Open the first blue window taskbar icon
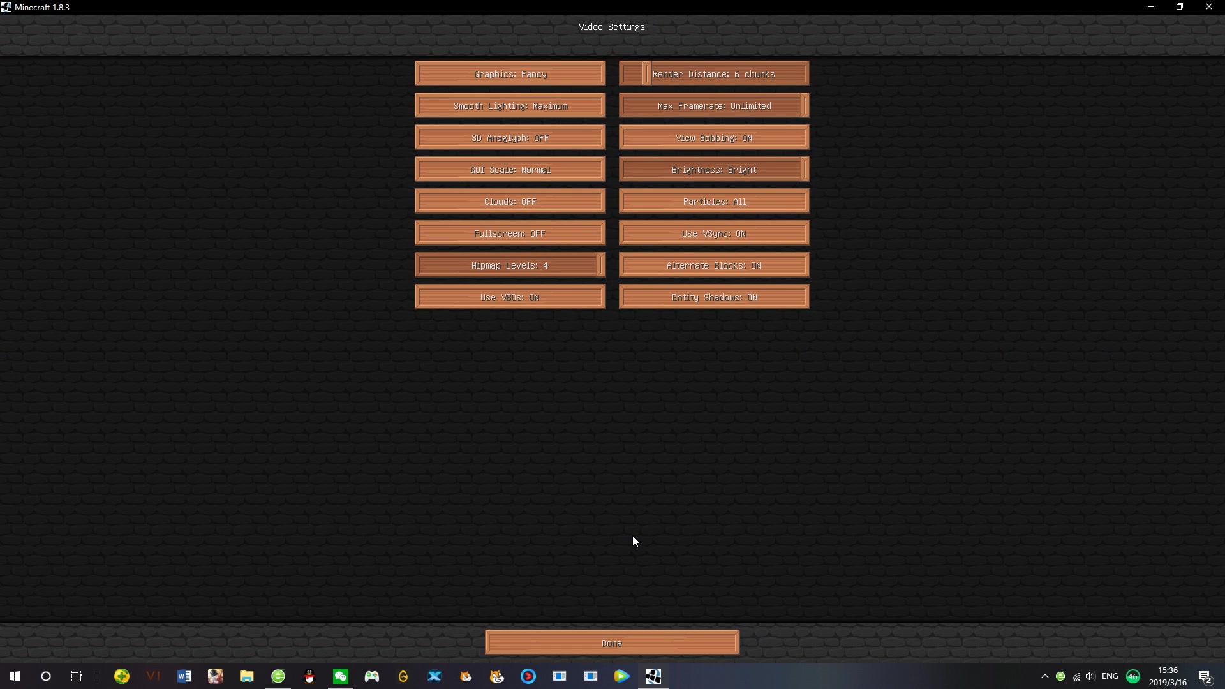1225x689 pixels. pos(560,676)
